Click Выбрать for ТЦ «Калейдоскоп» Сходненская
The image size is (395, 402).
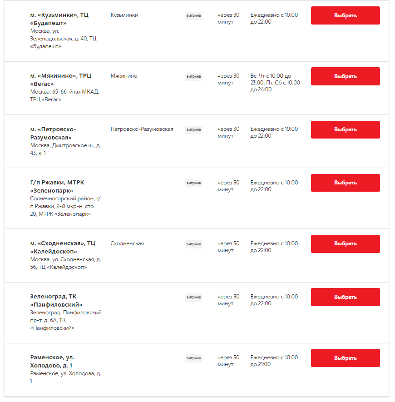[x=345, y=243]
